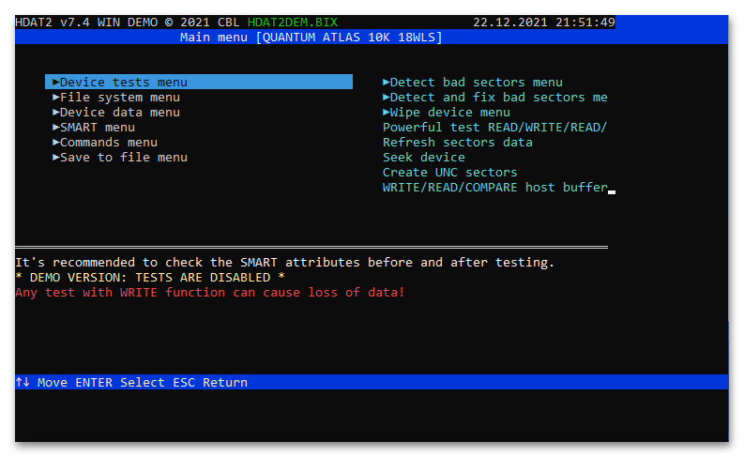Choose Seek device option

tap(424, 158)
